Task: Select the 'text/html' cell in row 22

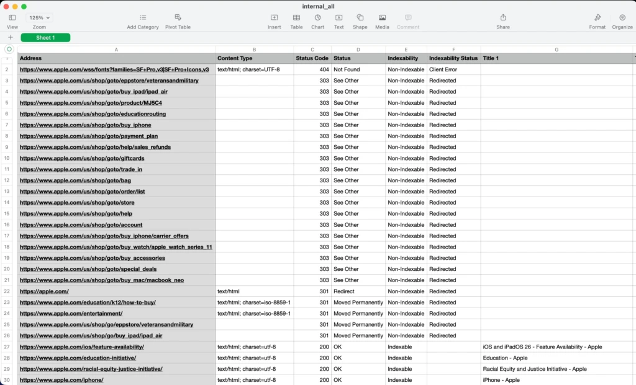Action: pos(254,291)
